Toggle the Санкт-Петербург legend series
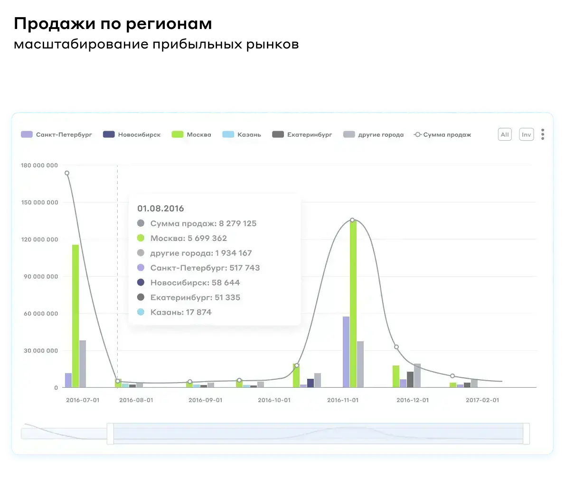Viewport: 565px width, 499px height. click(x=56, y=134)
